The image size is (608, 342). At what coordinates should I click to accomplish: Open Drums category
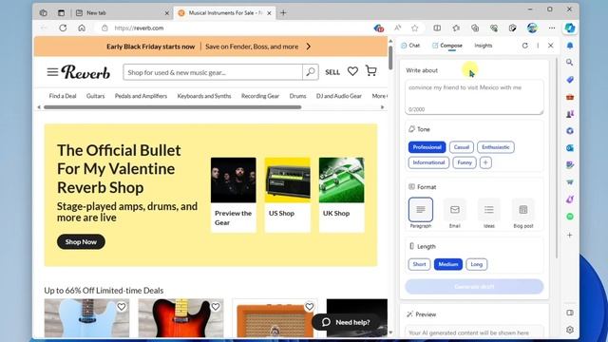tap(297, 96)
